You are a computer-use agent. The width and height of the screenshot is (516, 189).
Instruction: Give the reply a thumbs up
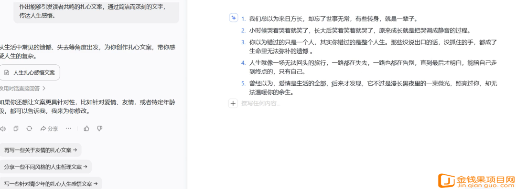[86, 129]
